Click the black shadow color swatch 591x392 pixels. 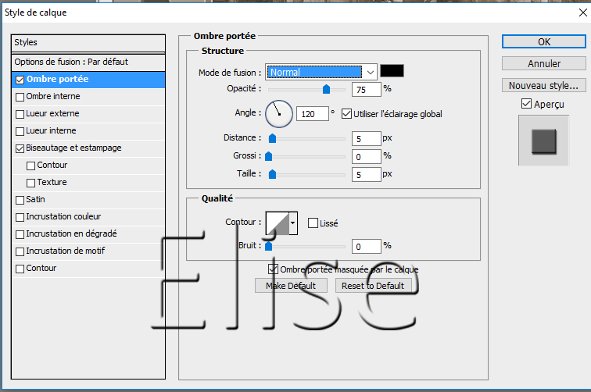click(392, 72)
